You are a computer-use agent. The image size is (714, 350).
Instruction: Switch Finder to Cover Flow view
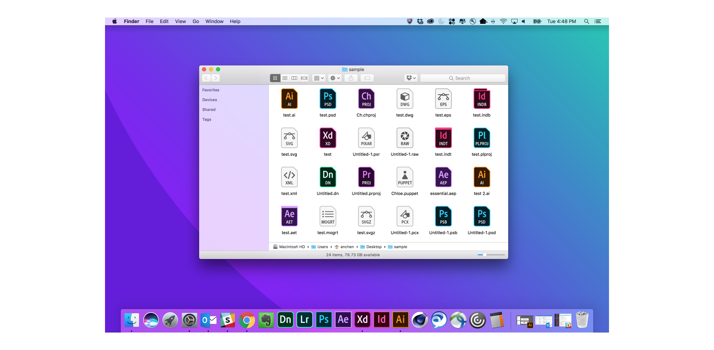click(304, 78)
